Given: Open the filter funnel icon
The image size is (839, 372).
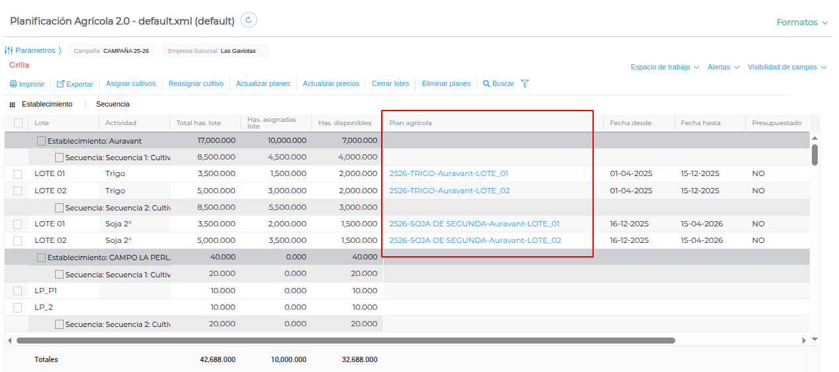Looking at the screenshot, I should (525, 84).
